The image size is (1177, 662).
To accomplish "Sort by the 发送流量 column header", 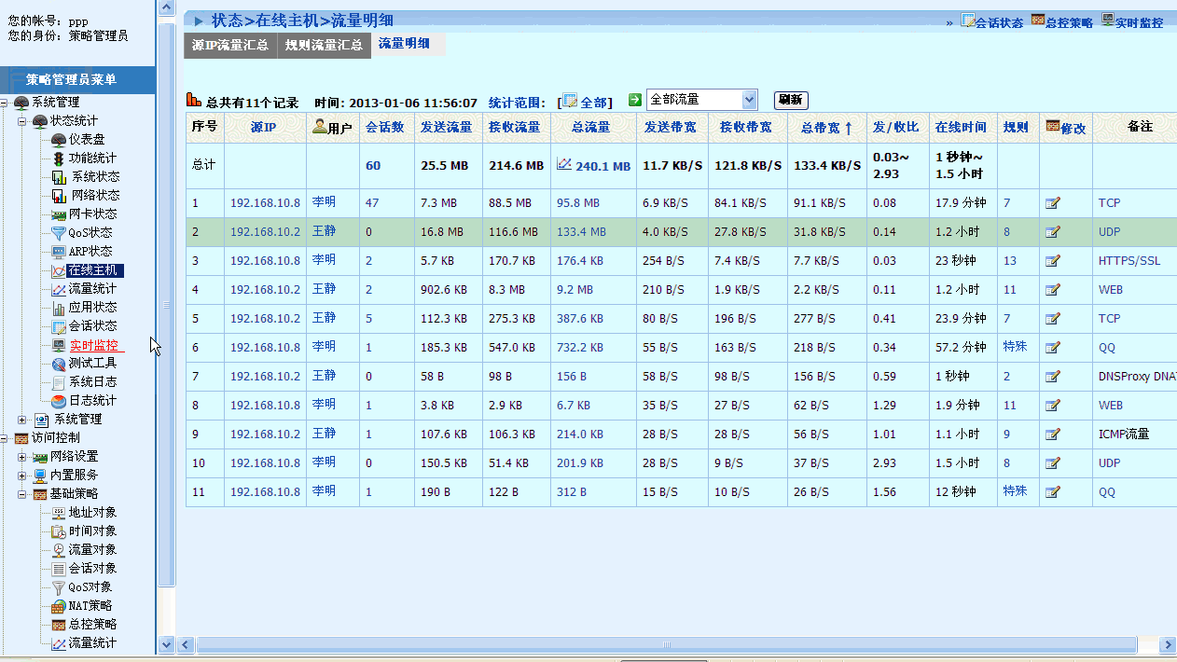I will tap(447, 128).
